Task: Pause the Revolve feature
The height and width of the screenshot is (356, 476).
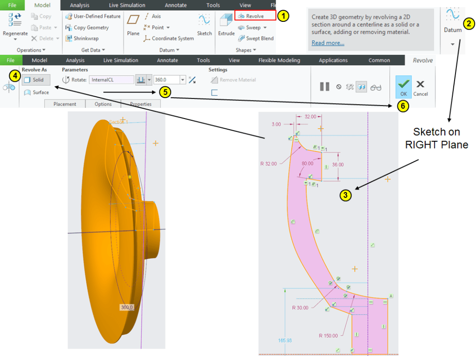Action: (324, 86)
